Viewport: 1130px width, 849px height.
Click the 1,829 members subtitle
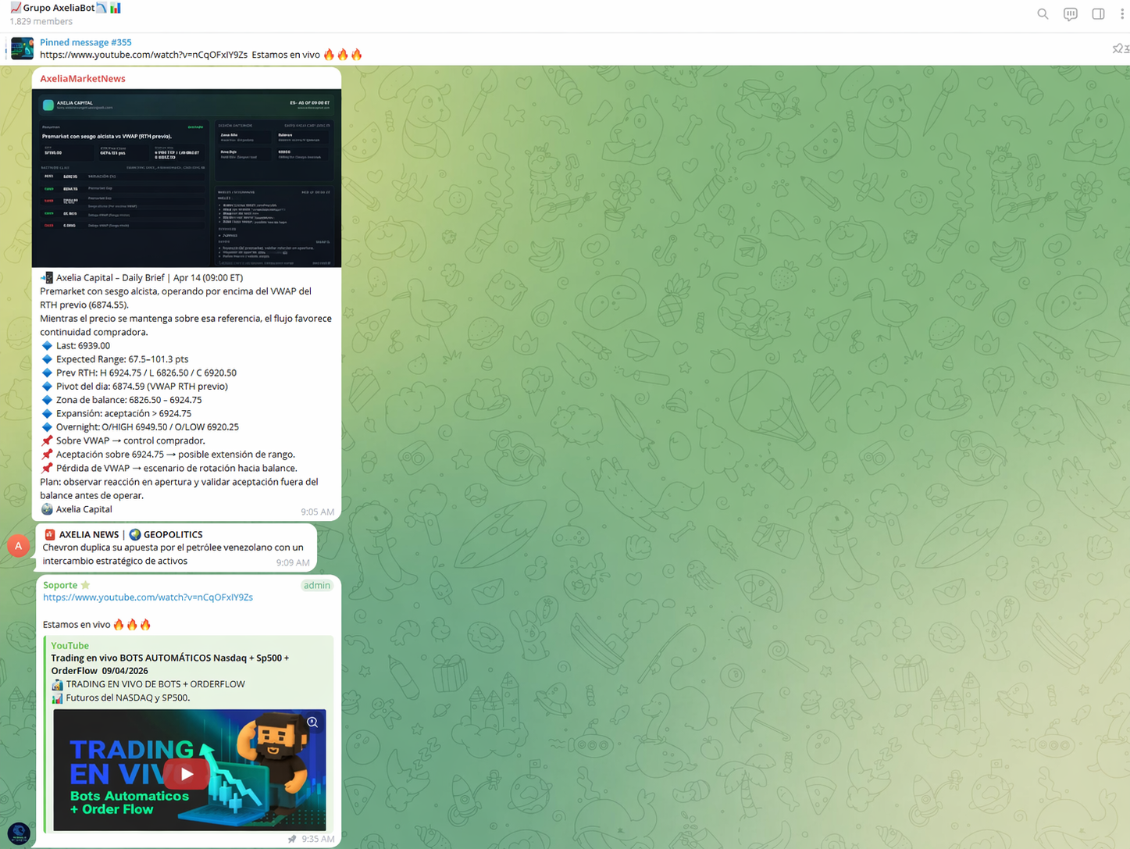[41, 21]
